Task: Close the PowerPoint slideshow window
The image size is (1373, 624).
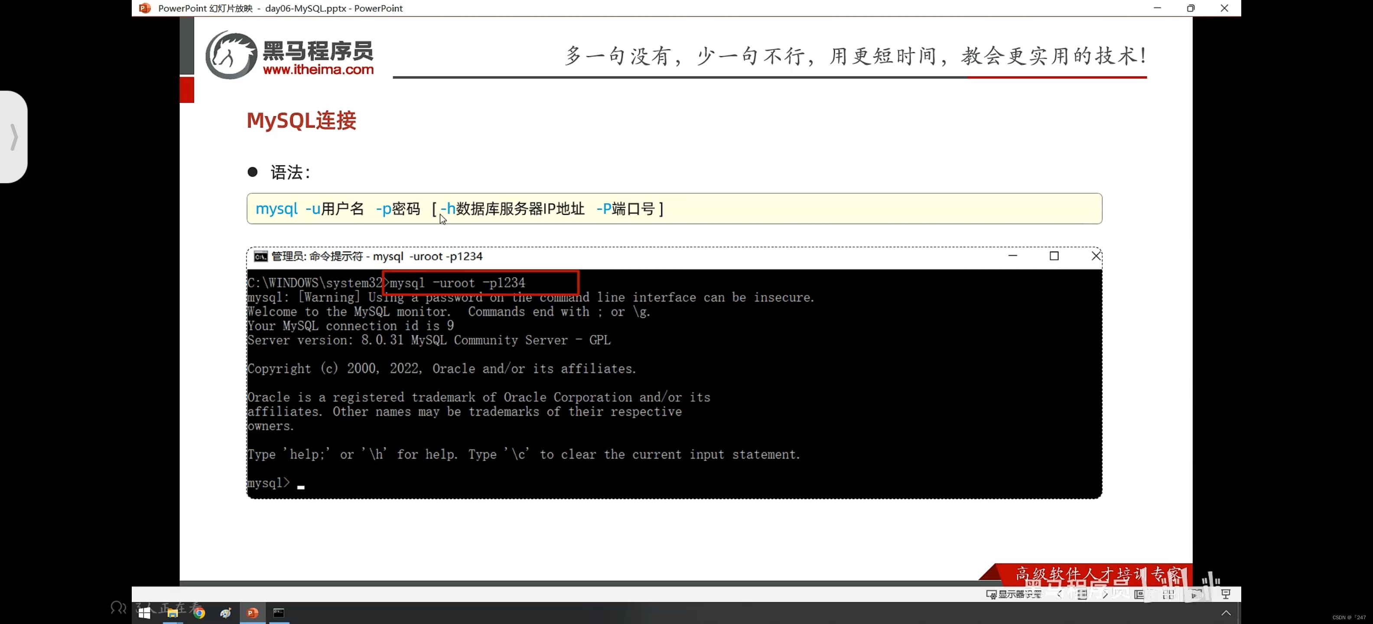Action: (x=1224, y=8)
